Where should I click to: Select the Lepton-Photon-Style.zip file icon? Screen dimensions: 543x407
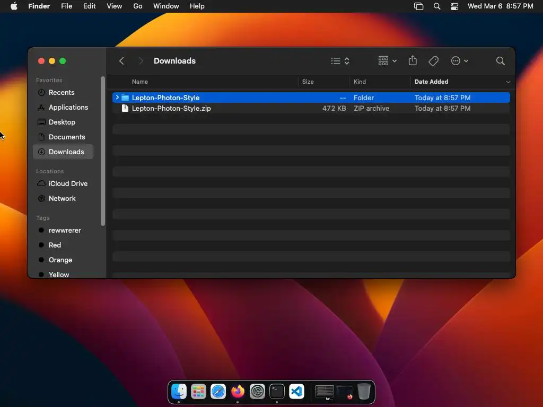[x=125, y=108]
